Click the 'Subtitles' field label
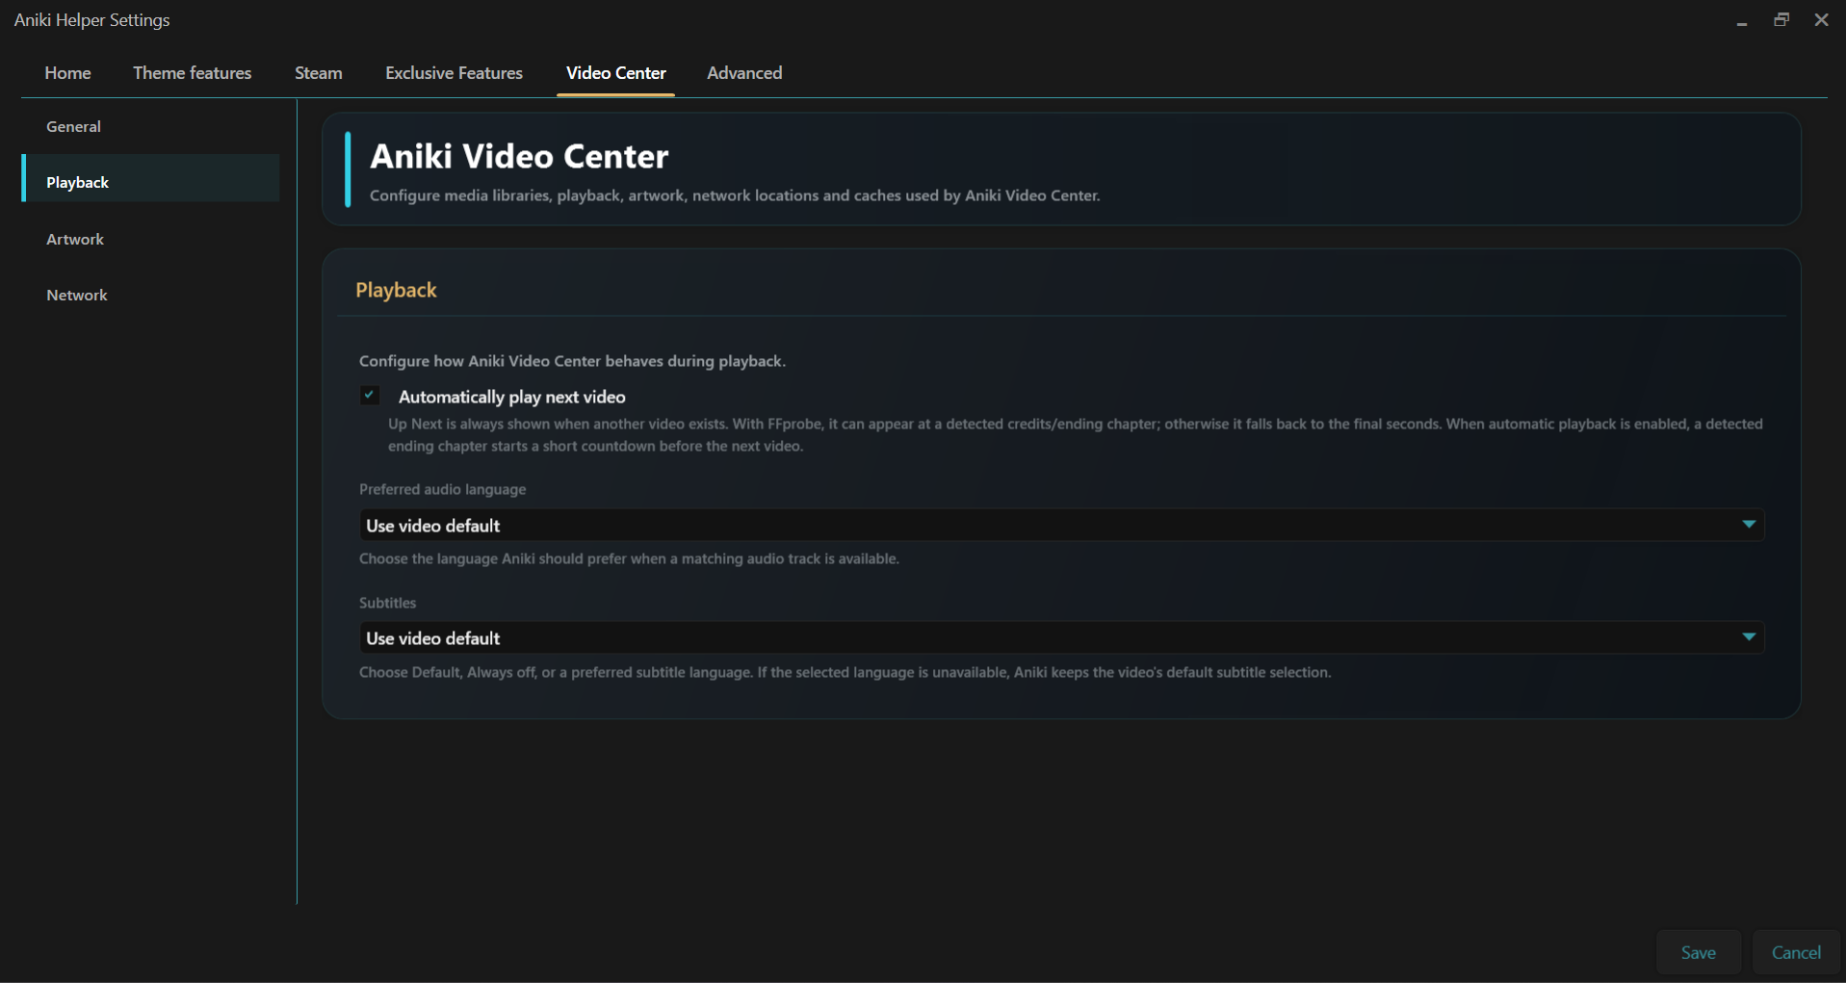Image resolution: width=1846 pixels, height=983 pixels. tap(388, 603)
